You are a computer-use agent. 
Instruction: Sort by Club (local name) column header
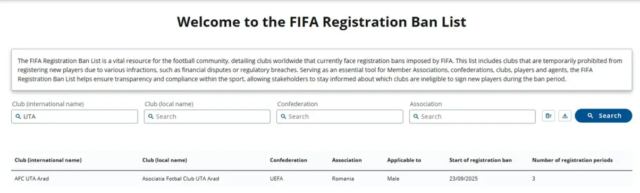coord(165,160)
